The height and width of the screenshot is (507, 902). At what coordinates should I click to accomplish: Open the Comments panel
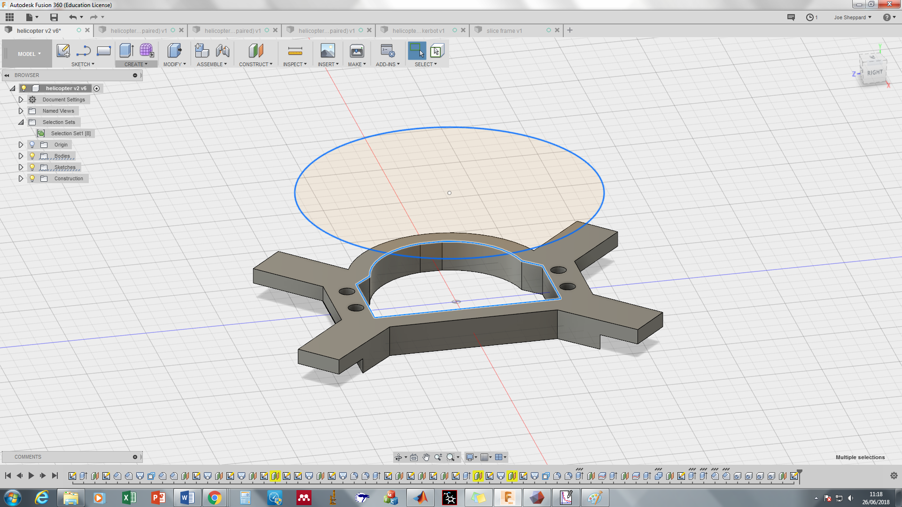pos(27,456)
